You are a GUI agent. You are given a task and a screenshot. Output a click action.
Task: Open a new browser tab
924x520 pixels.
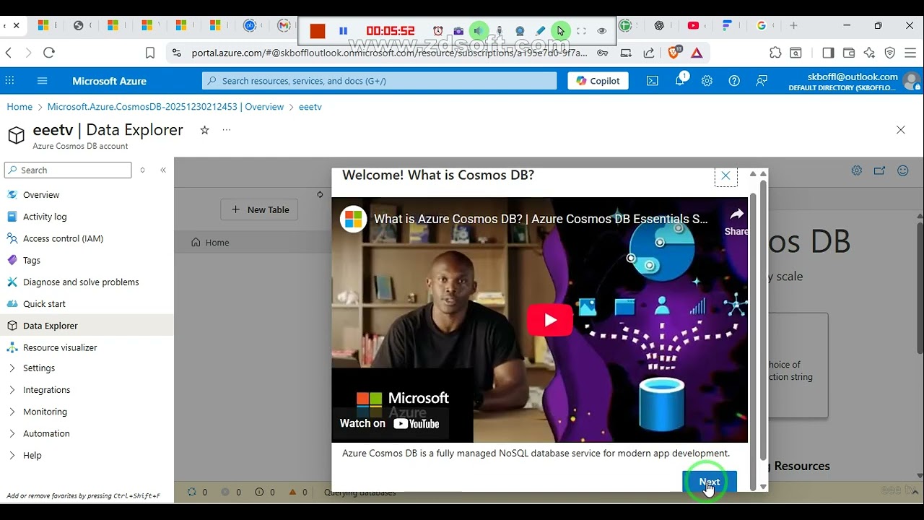tap(793, 25)
